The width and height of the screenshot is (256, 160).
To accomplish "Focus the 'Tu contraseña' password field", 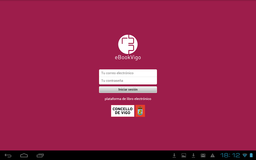I will [128, 81].
